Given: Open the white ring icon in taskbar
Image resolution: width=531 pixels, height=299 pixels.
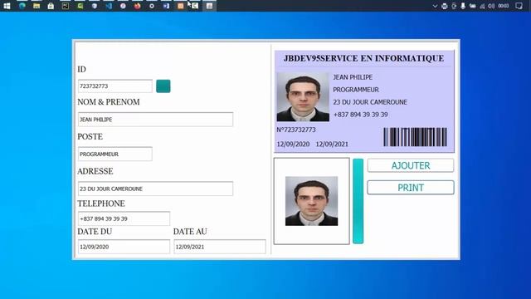Looking at the screenshot, I should (x=152, y=6).
